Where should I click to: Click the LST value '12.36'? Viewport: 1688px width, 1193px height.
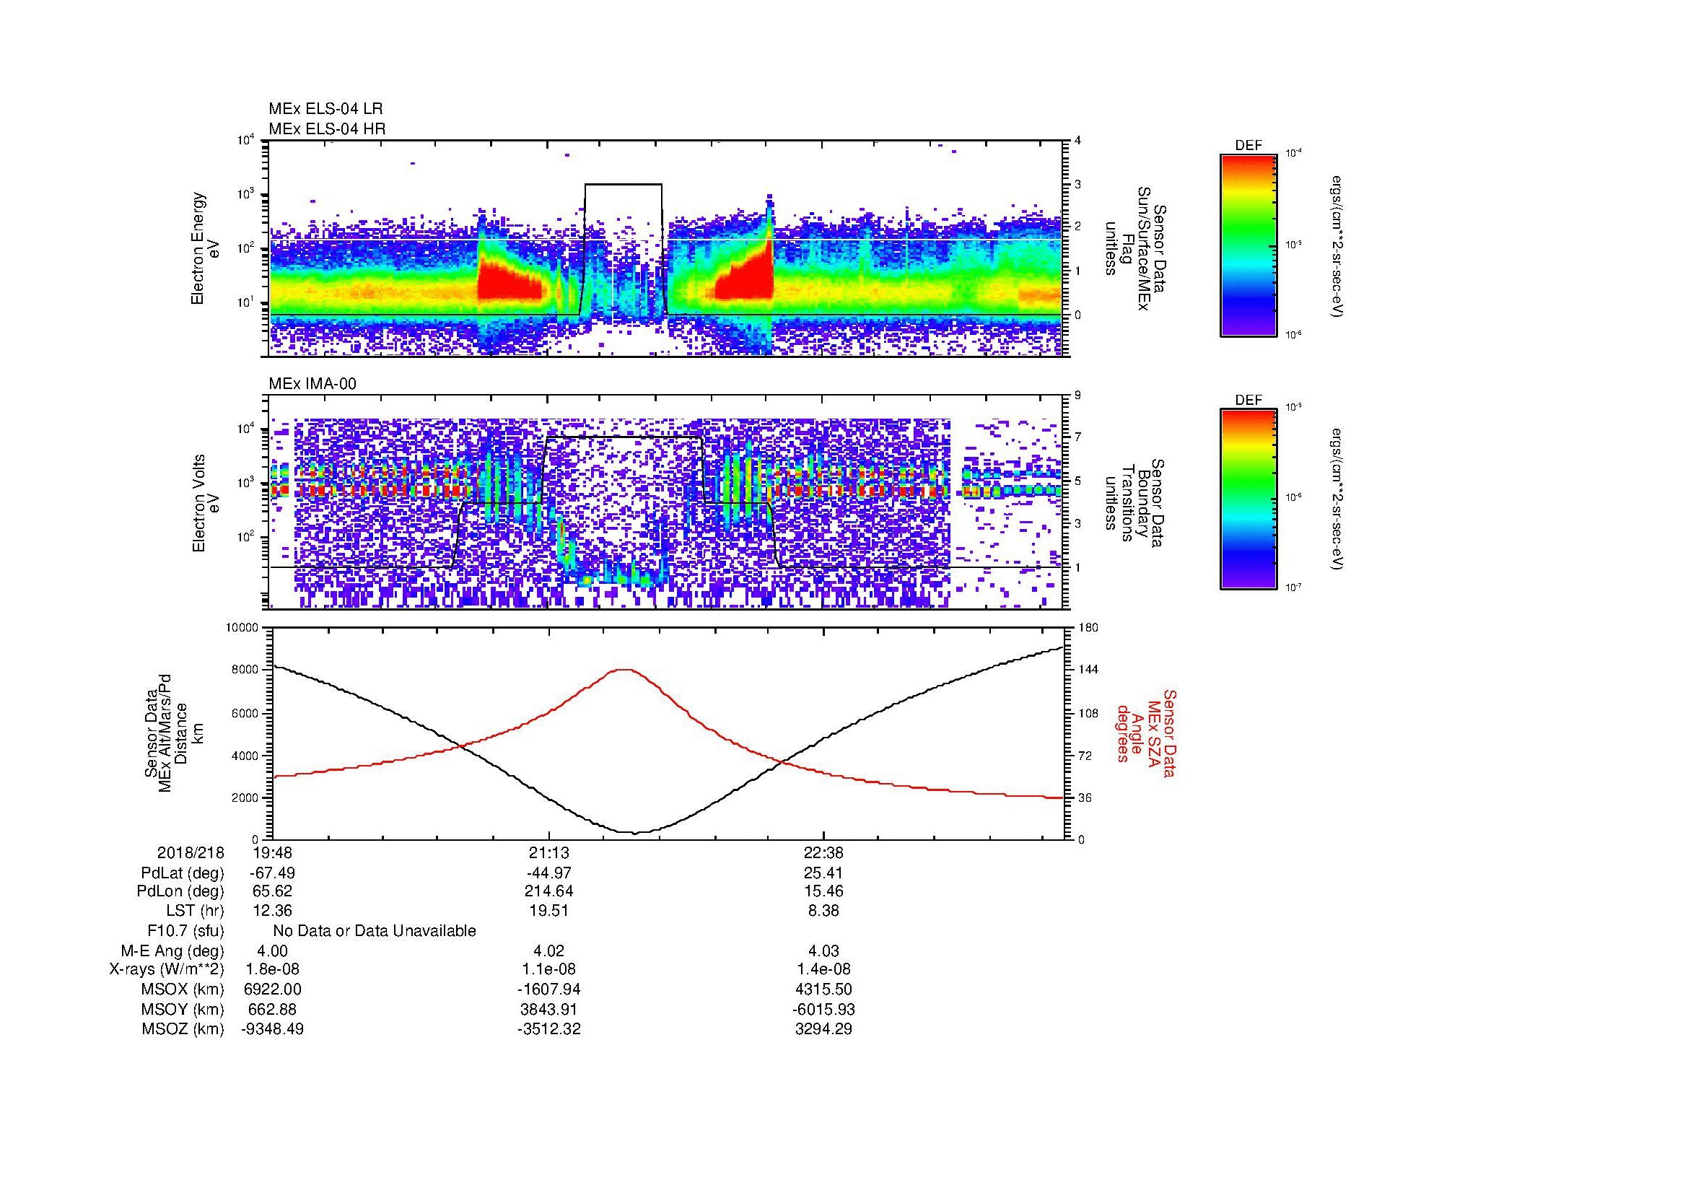click(x=273, y=911)
